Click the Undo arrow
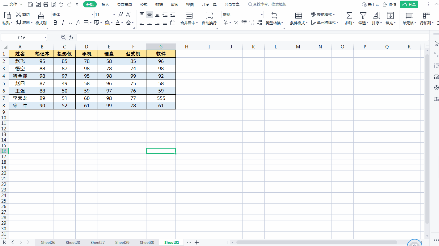This screenshot has width=439, height=246. pyautogui.click(x=61, y=5)
